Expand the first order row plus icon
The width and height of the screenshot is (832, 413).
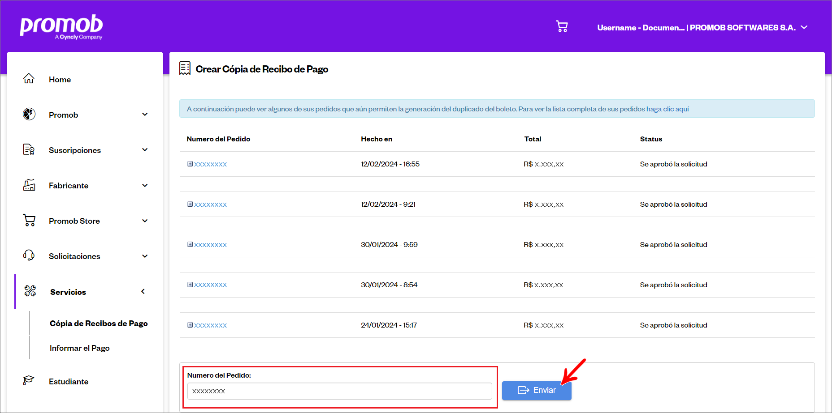point(190,164)
